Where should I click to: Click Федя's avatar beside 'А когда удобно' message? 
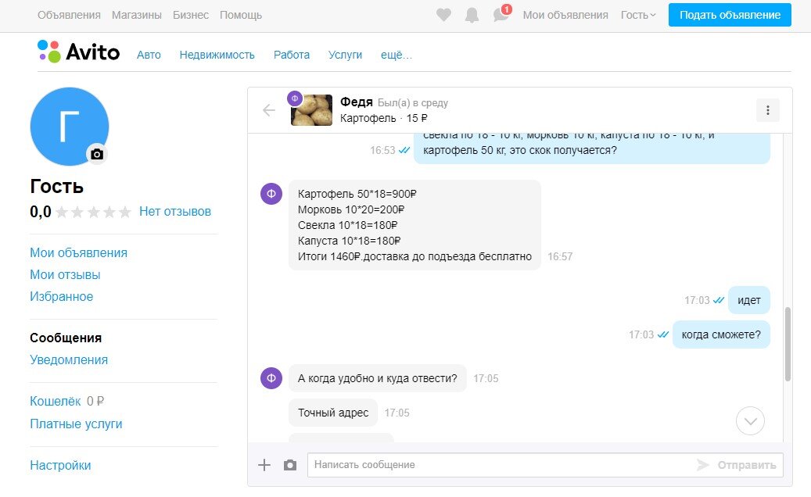271,378
